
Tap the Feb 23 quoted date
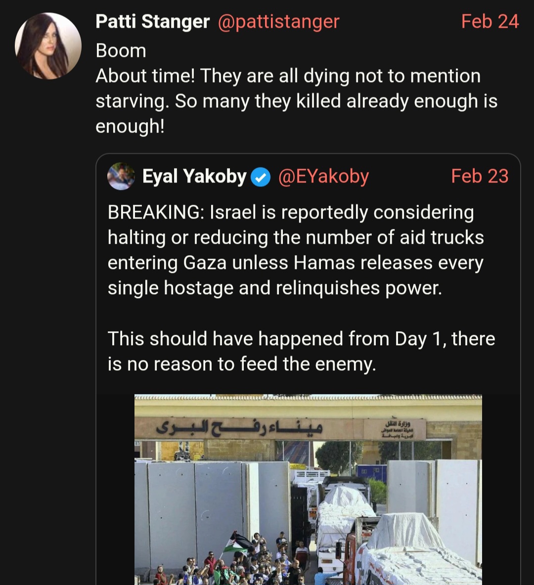[480, 176]
